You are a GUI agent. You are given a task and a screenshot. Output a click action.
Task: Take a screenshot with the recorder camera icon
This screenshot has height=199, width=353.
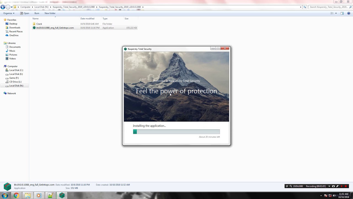coord(333,186)
